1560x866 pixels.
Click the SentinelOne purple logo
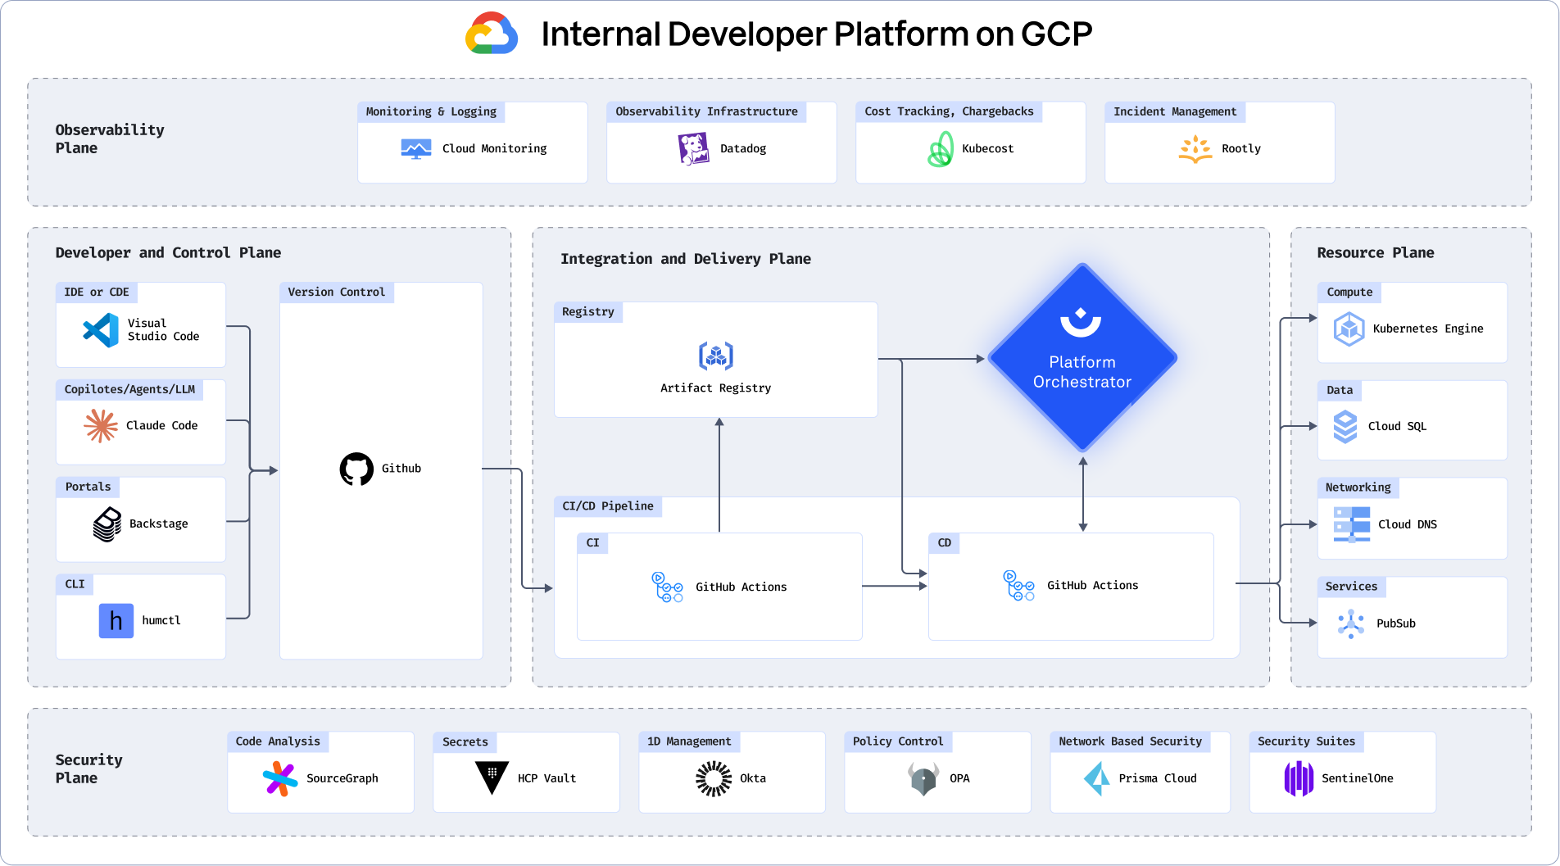pyautogui.click(x=1299, y=778)
